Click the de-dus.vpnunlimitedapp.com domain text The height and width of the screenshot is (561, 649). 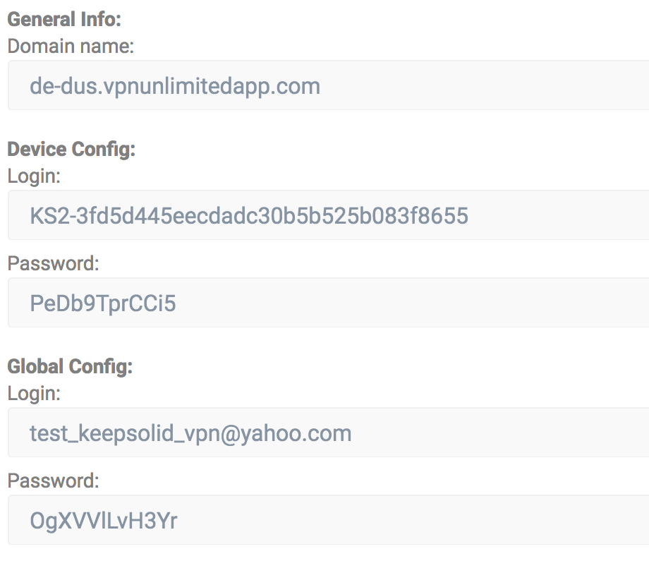(175, 87)
